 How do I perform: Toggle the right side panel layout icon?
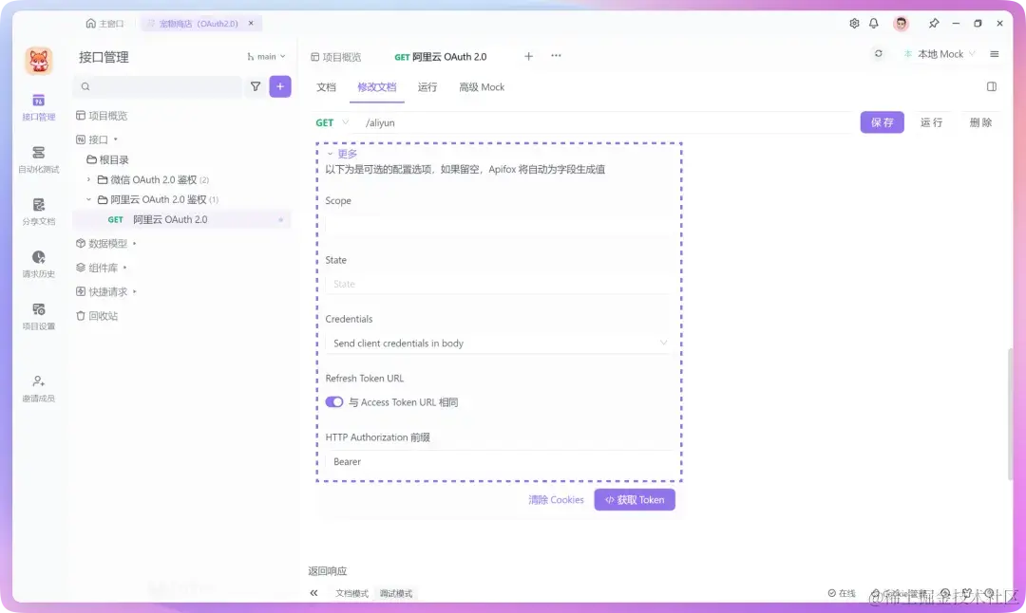tap(991, 86)
